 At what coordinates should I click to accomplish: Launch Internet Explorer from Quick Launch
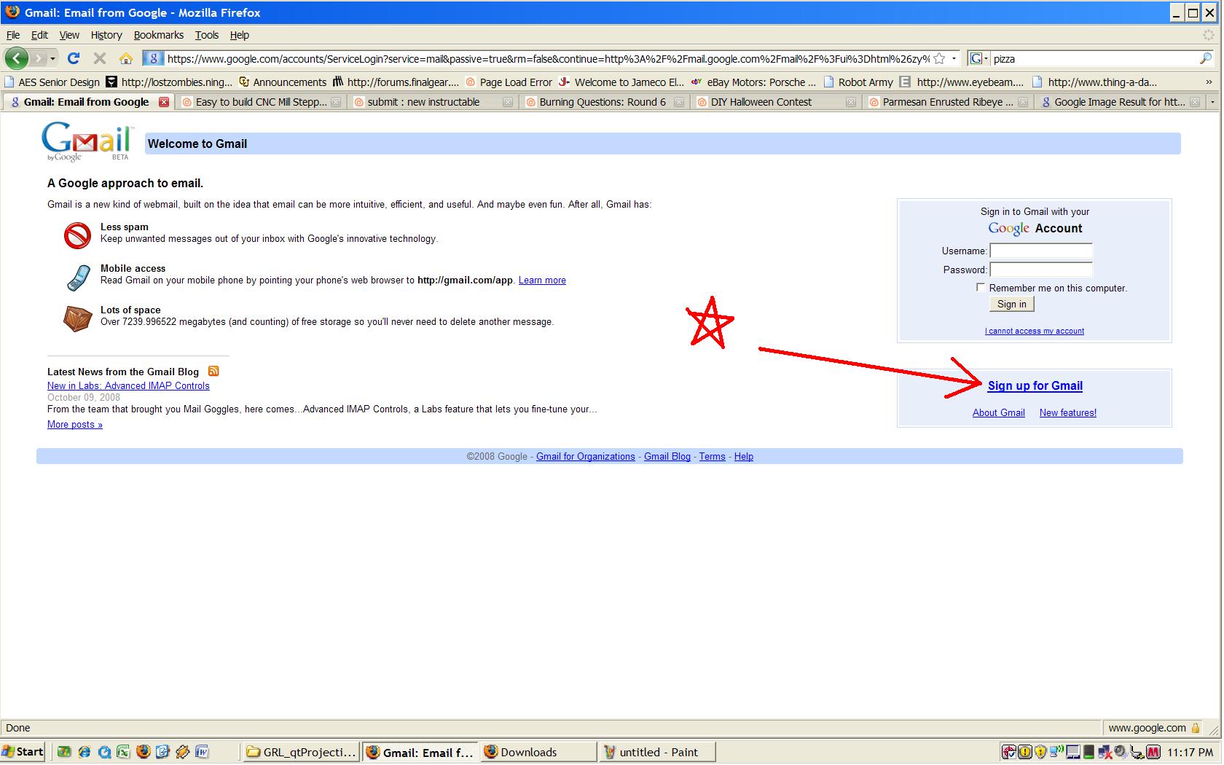point(85,752)
